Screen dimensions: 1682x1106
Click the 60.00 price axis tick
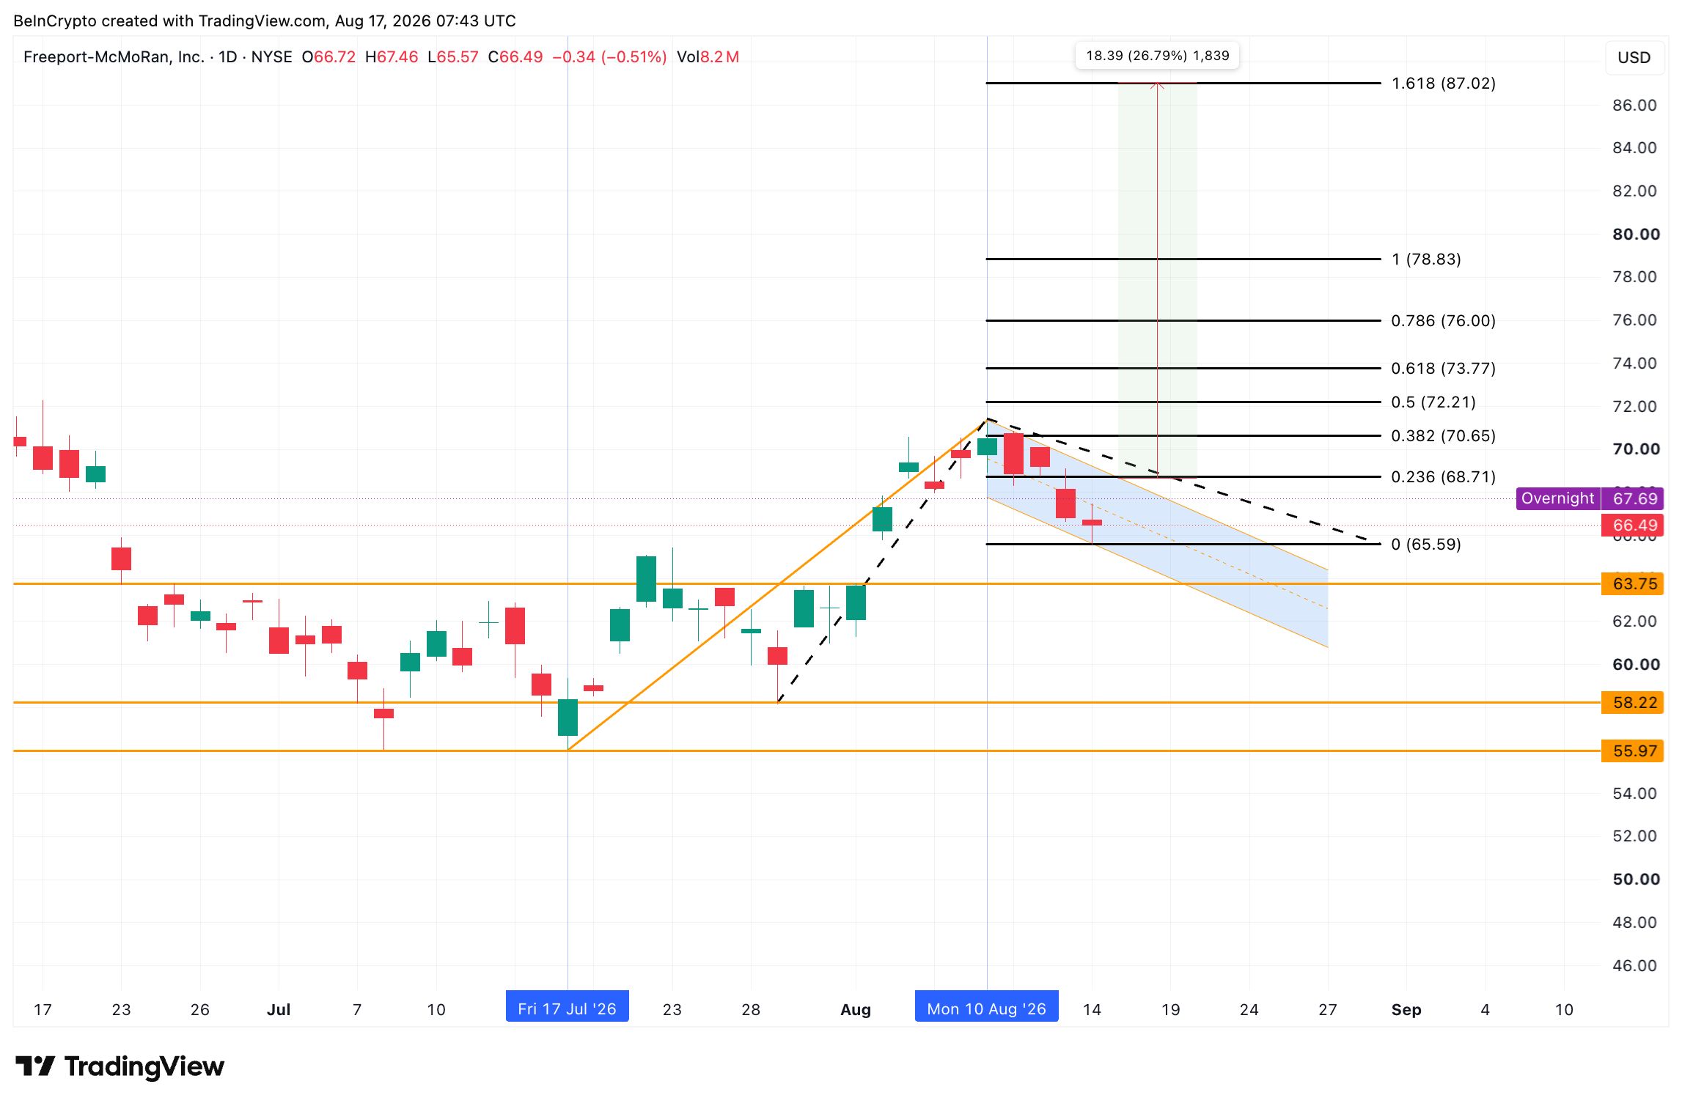1636,664
